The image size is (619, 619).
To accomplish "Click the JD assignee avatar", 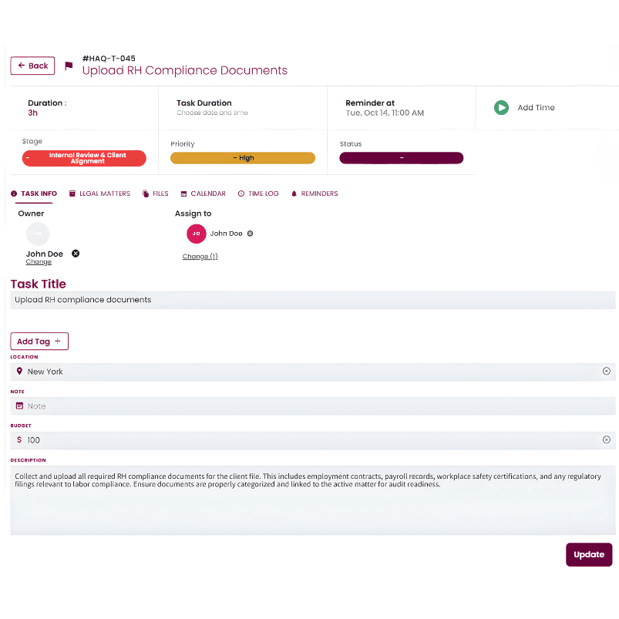I will [197, 234].
